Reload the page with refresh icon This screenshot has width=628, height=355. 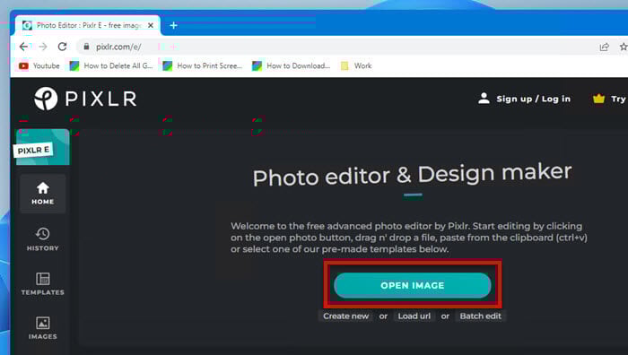62,47
